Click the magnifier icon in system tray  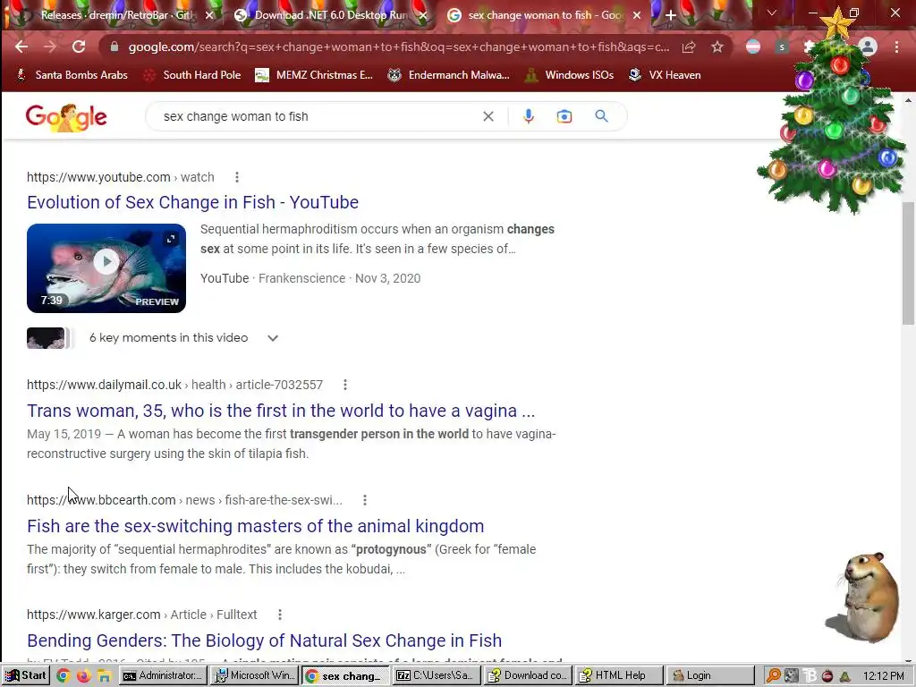(774, 676)
